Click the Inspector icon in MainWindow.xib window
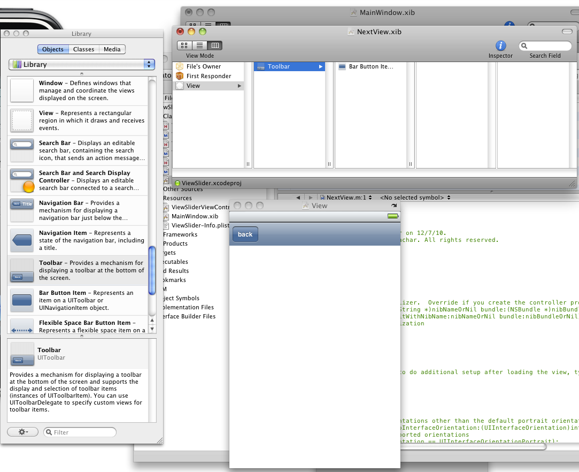 pyautogui.click(x=509, y=24)
